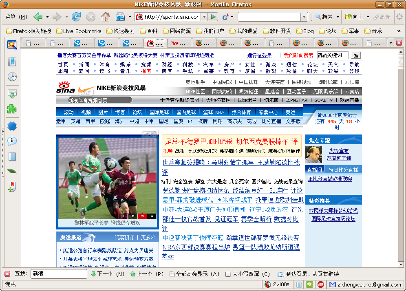Image resolution: width=406 pixels, height=291 pixels.
Task: Click the blue page icon in the sidebar
Action: tap(12, 157)
